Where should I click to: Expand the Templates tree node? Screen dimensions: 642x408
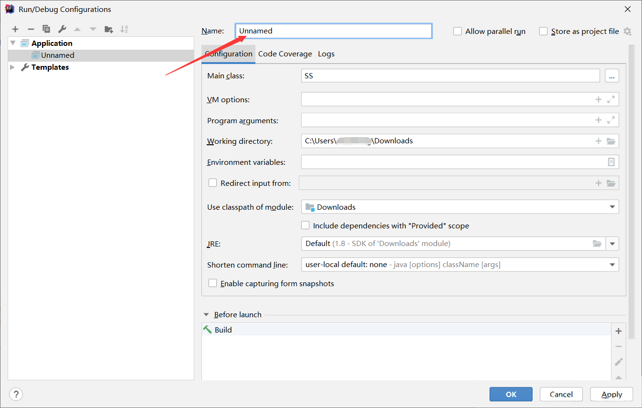(x=12, y=67)
